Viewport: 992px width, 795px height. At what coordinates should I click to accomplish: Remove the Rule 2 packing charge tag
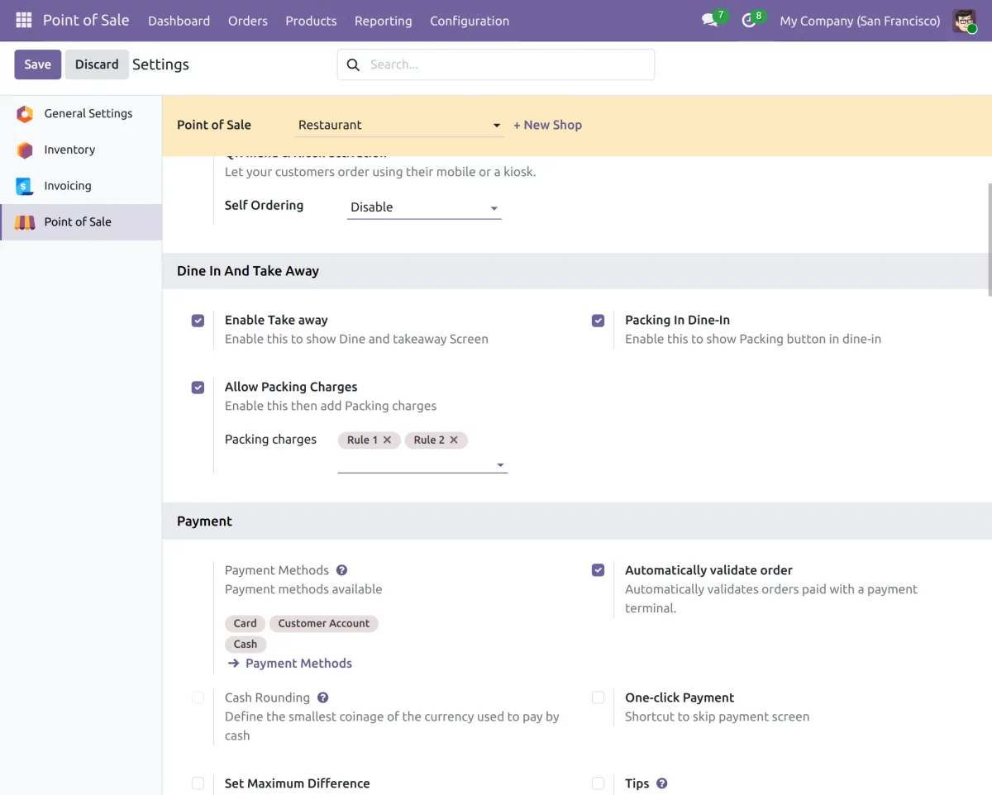point(454,440)
